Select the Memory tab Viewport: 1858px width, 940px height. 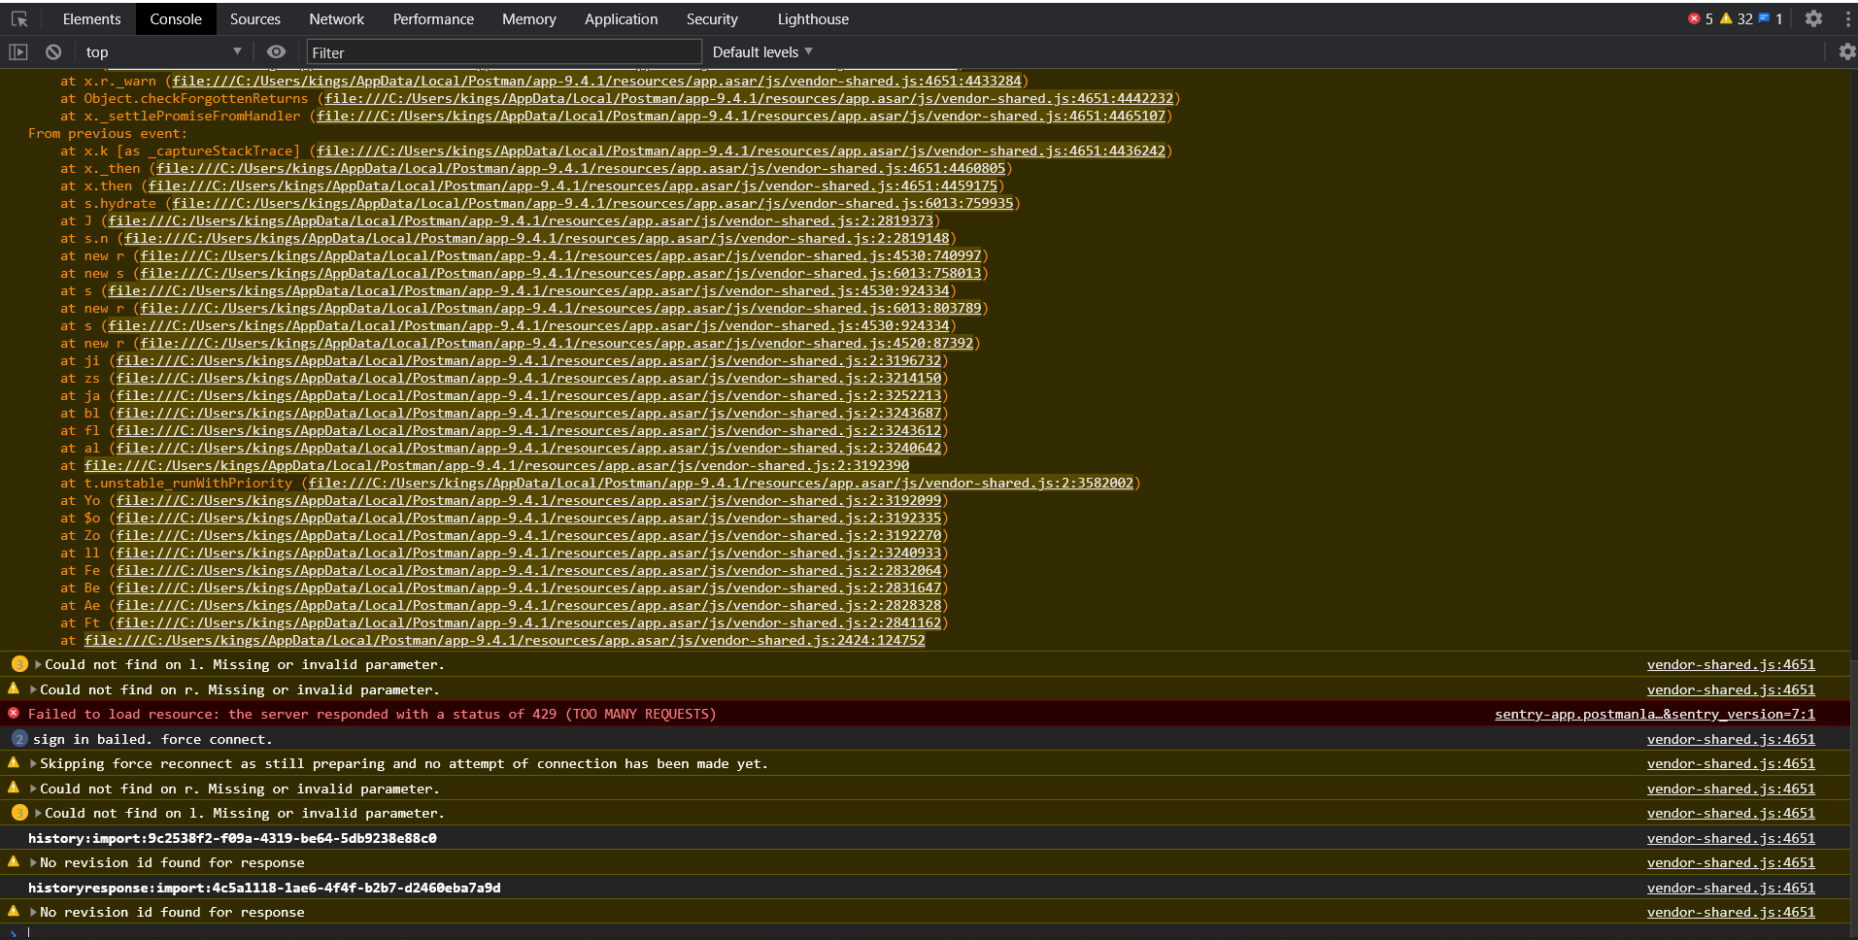528,18
